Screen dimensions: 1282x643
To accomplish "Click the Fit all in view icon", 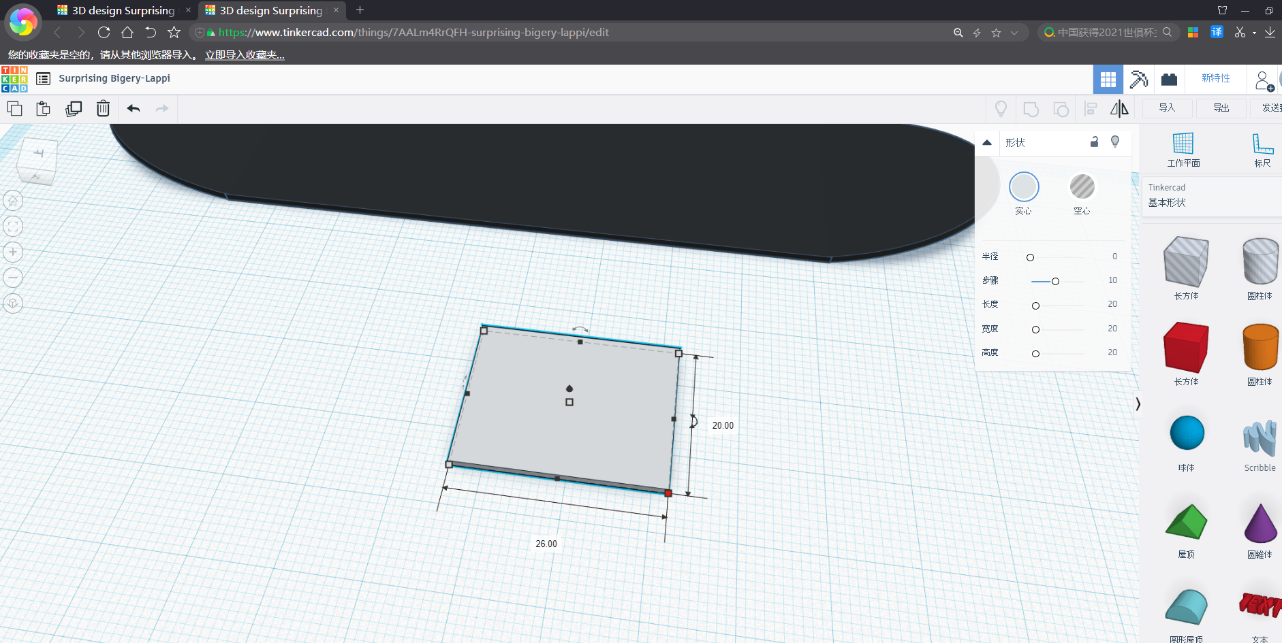I will (13, 227).
